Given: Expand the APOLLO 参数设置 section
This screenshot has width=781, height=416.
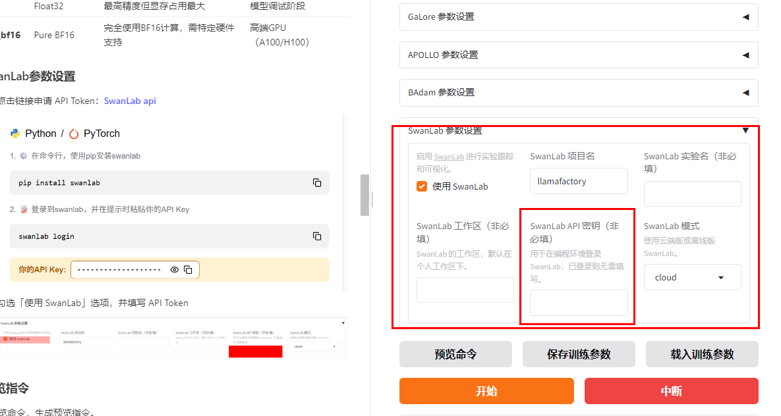Looking at the screenshot, I should [x=579, y=55].
